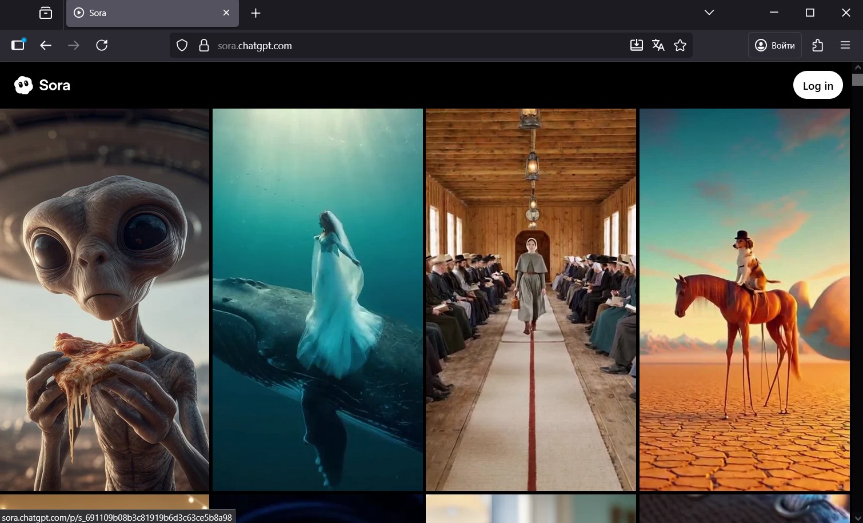
Task: Click the page vertical scrollbar thumb
Action: click(857, 79)
